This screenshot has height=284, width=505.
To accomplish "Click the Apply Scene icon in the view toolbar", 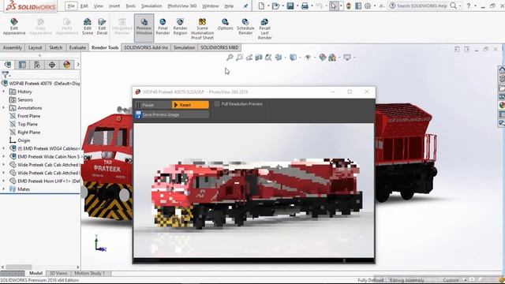I will 332,58.
